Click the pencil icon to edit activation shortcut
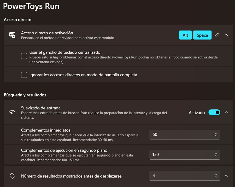 (x=217, y=35)
